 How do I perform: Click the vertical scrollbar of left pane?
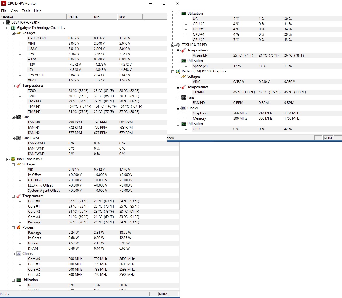coord(179,176)
